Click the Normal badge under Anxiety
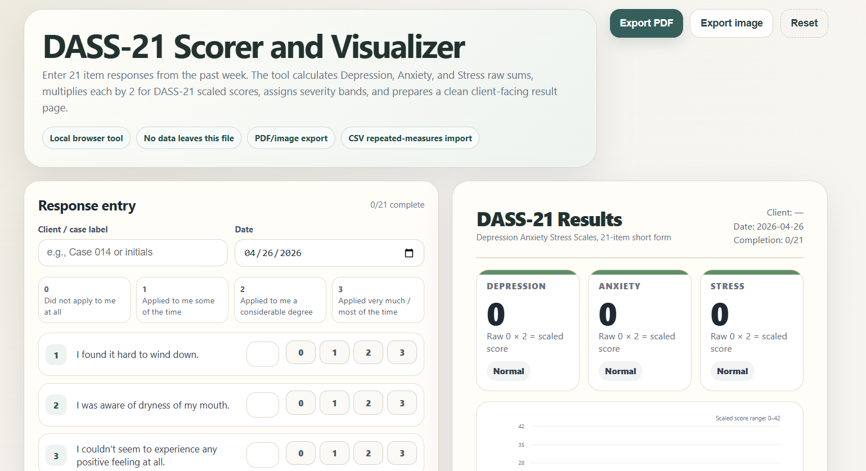Screen dimensions: 866x471 620,371
